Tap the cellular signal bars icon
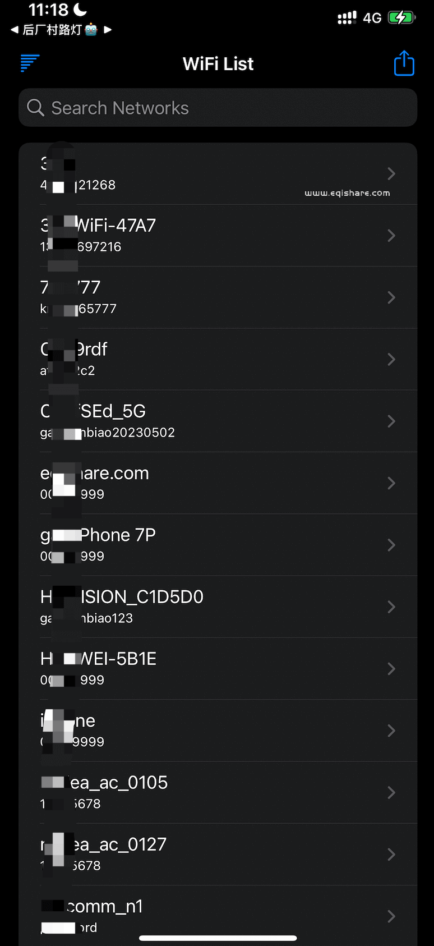The width and height of the screenshot is (434, 946). [347, 18]
